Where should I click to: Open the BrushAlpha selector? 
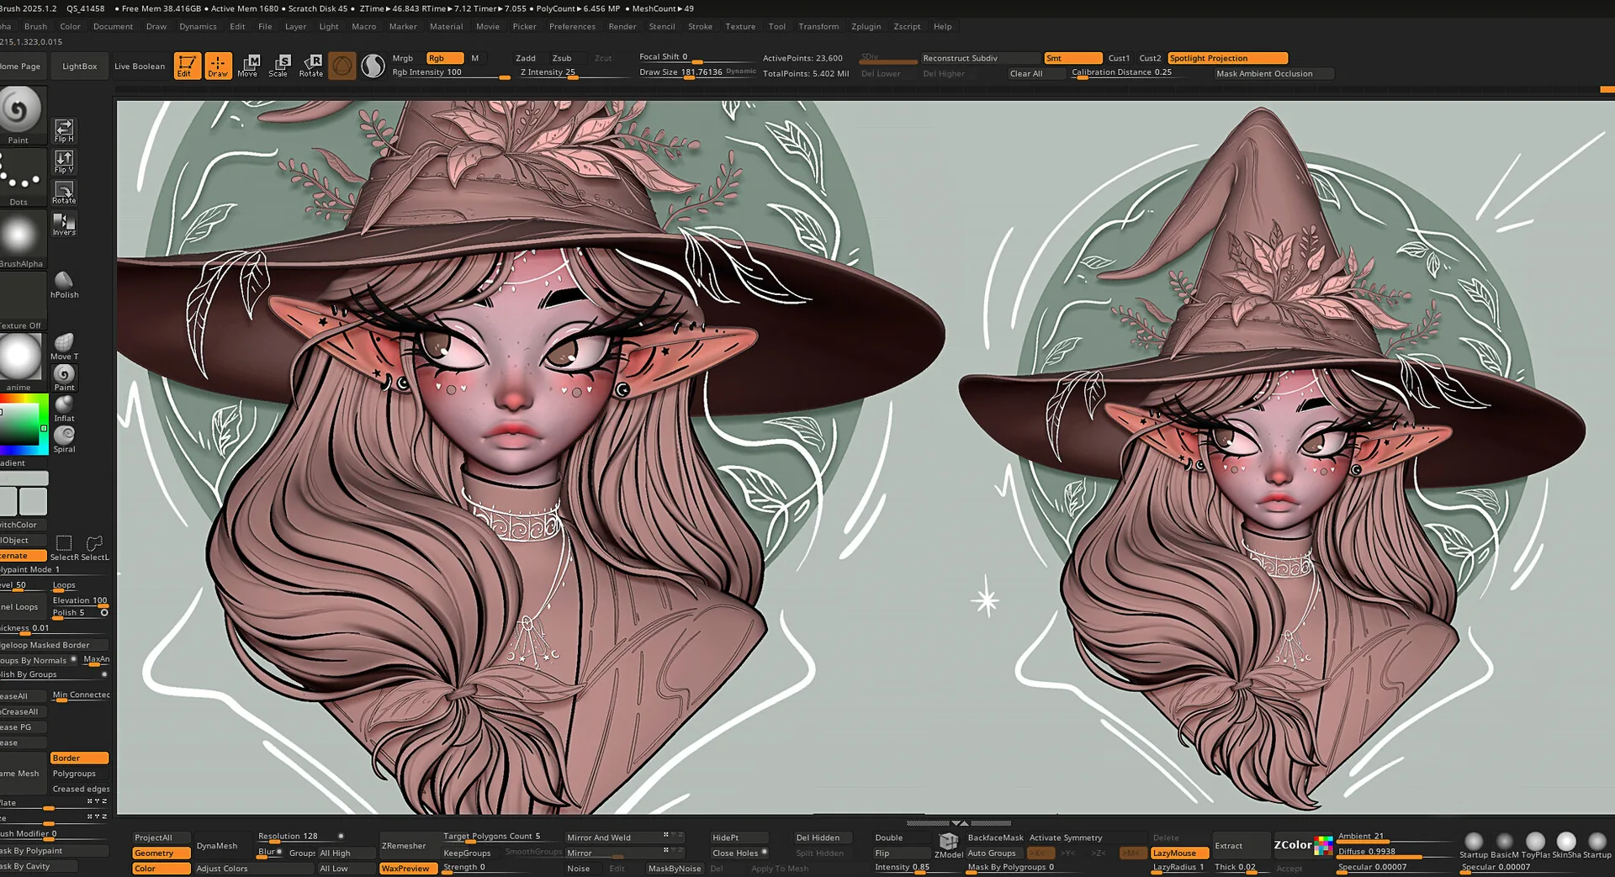21,240
